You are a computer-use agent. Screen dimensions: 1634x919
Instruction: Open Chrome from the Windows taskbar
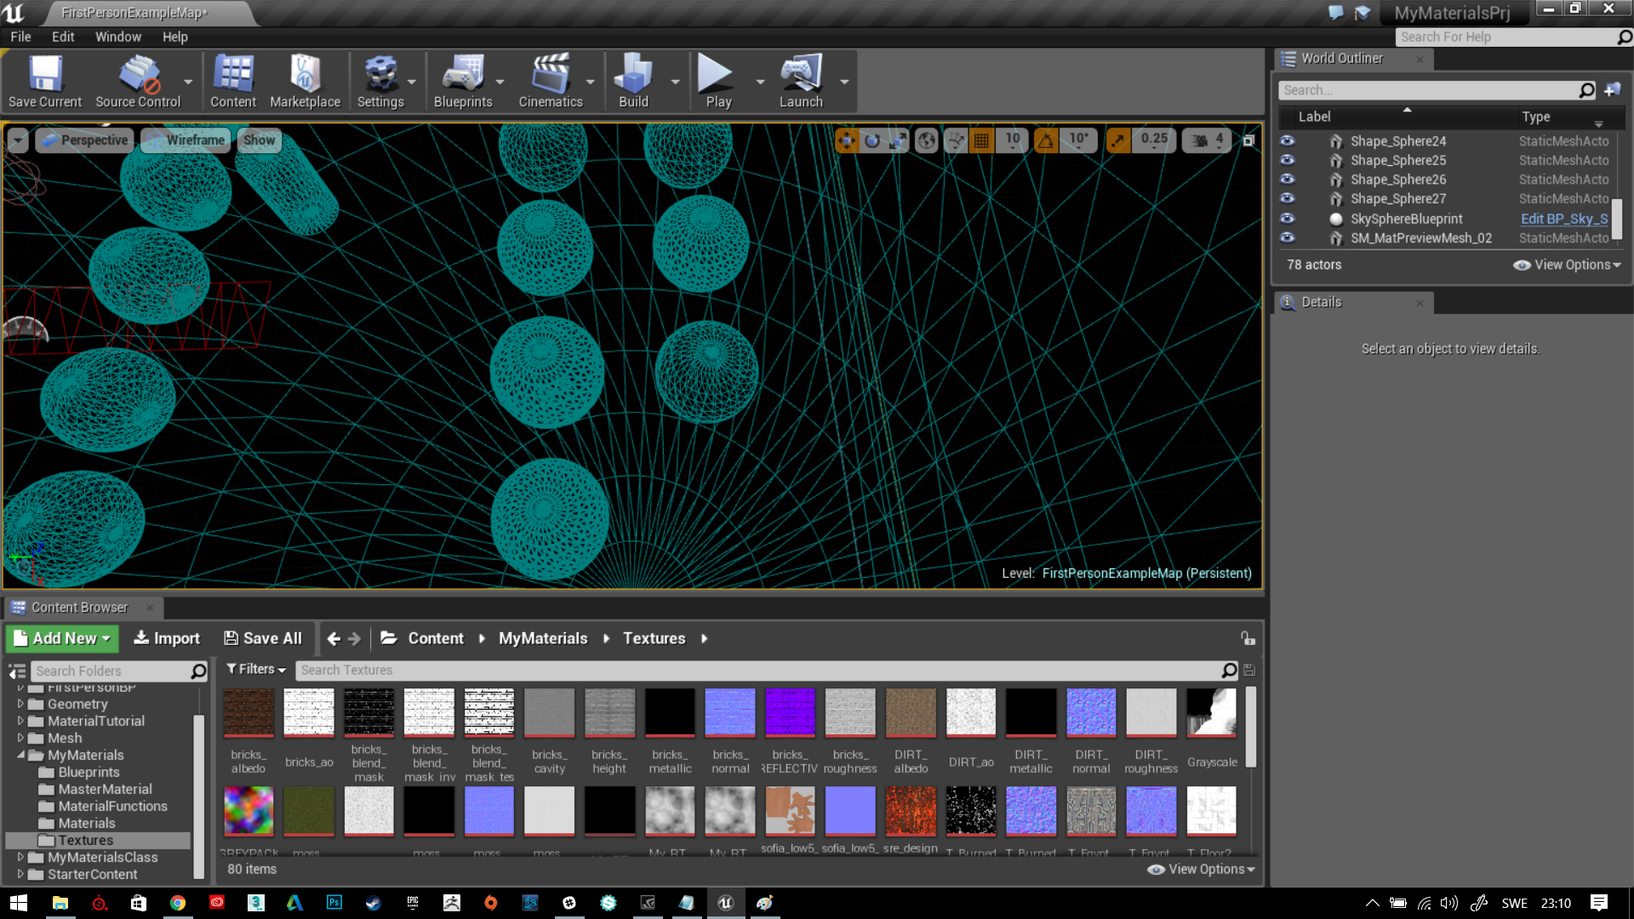click(177, 903)
